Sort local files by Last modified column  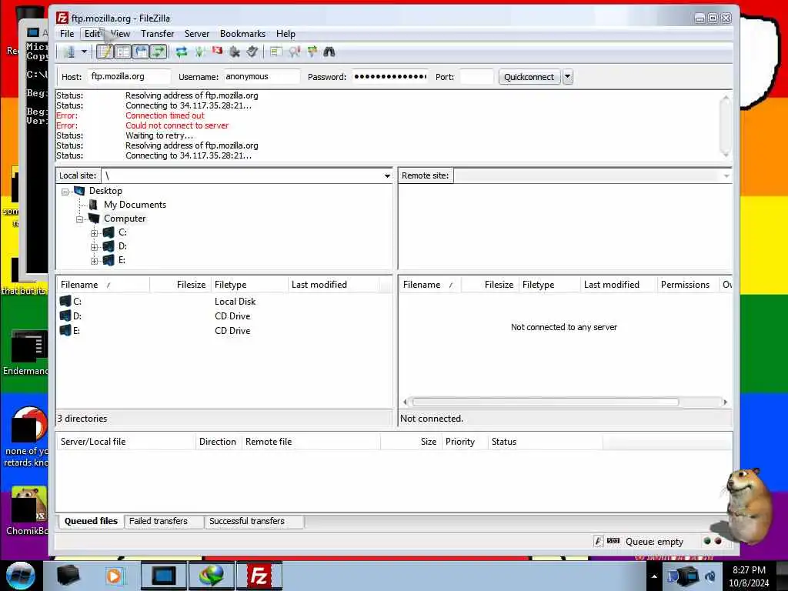pos(334,285)
